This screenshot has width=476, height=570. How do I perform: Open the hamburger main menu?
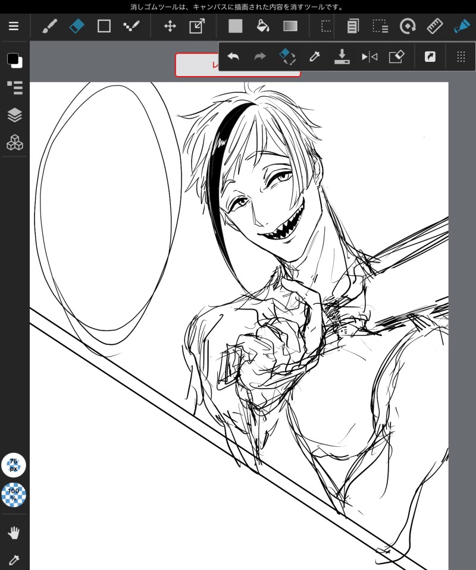tap(14, 26)
